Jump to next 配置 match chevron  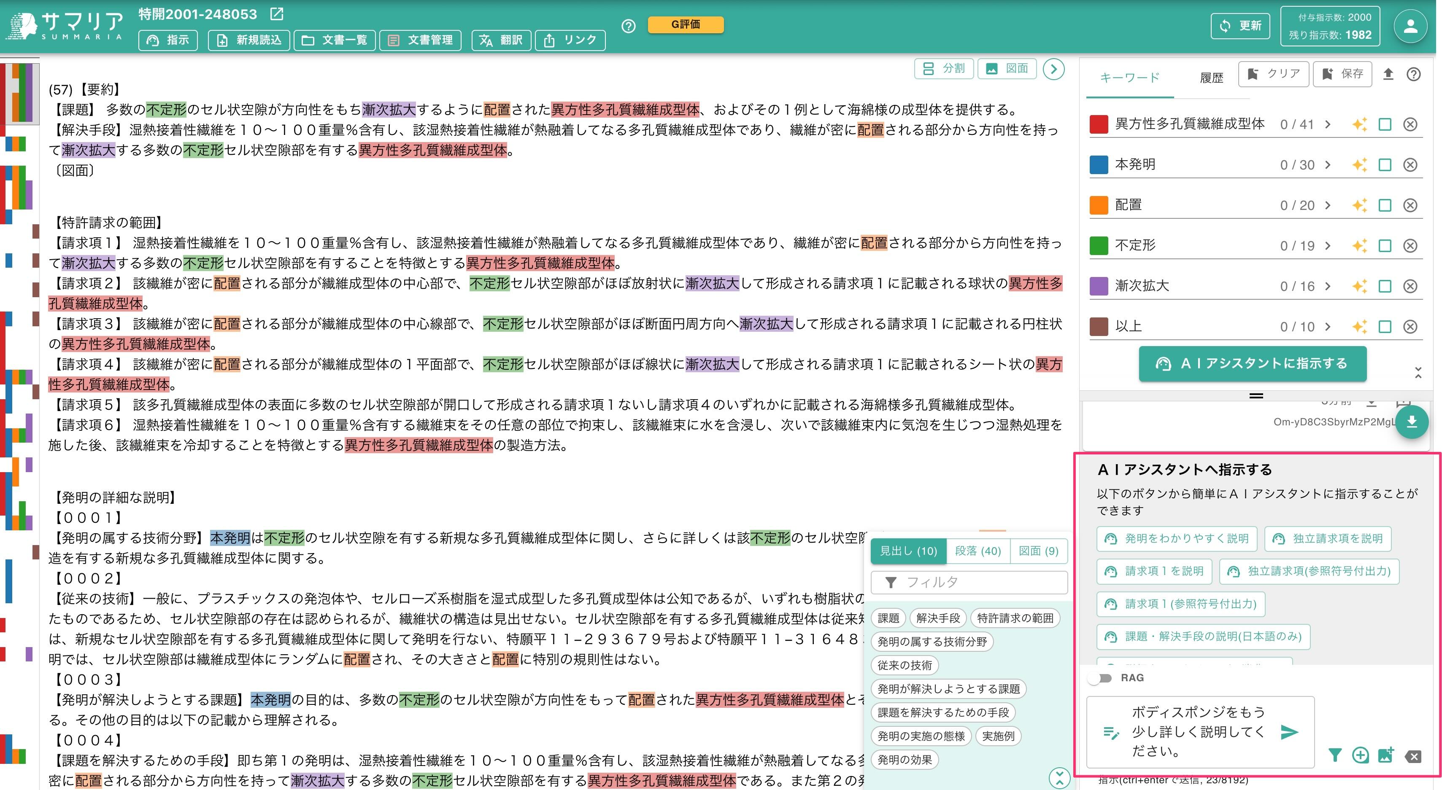[1327, 205]
